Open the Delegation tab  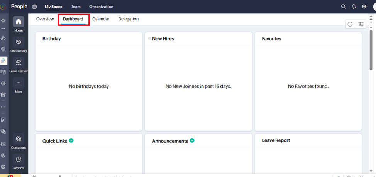(129, 19)
